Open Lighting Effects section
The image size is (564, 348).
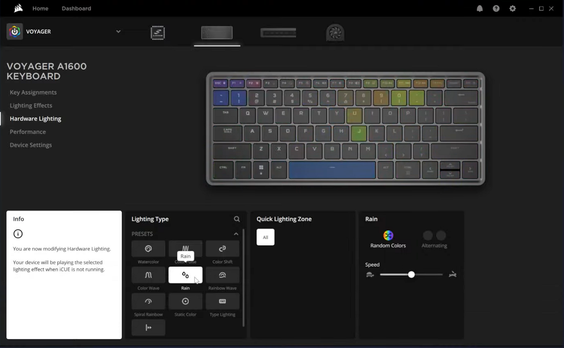(31, 106)
